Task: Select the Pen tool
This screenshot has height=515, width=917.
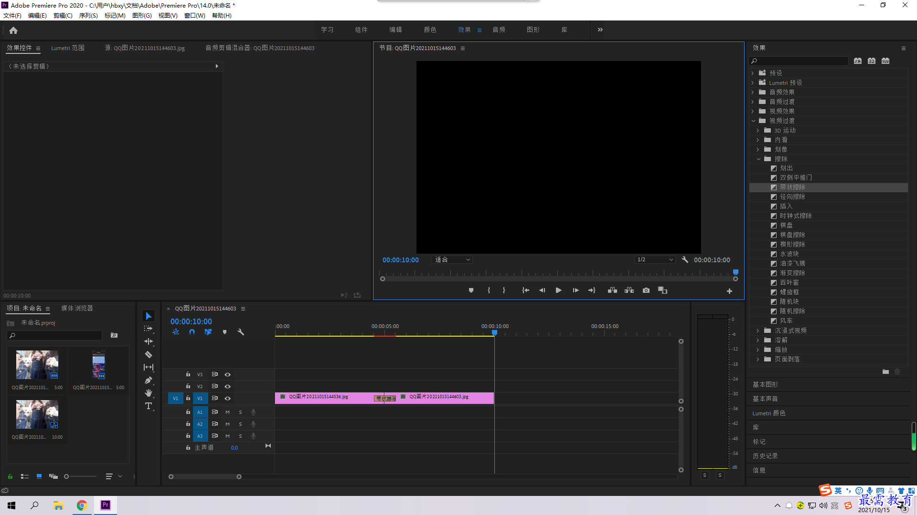Action: (x=149, y=380)
